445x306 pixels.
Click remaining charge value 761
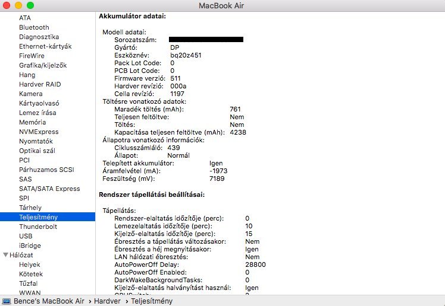click(x=235, y=109)
